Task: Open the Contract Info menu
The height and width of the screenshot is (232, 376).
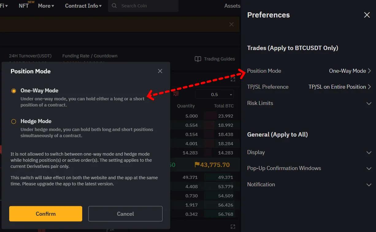Action: (83, 6)
